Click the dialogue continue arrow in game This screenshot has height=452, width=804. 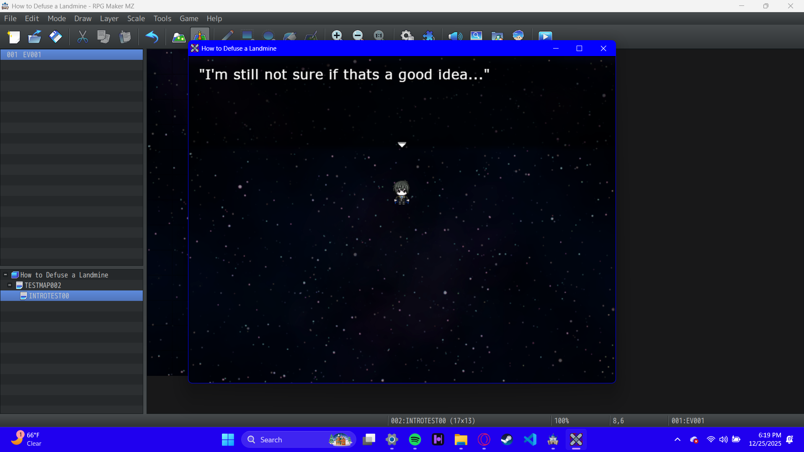click(x=402, y=145)
